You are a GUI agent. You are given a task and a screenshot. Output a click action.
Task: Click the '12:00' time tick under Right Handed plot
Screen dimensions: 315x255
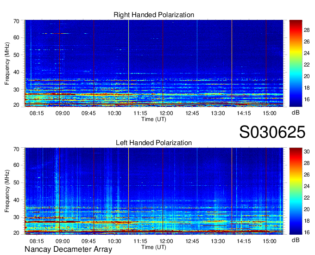166,113
